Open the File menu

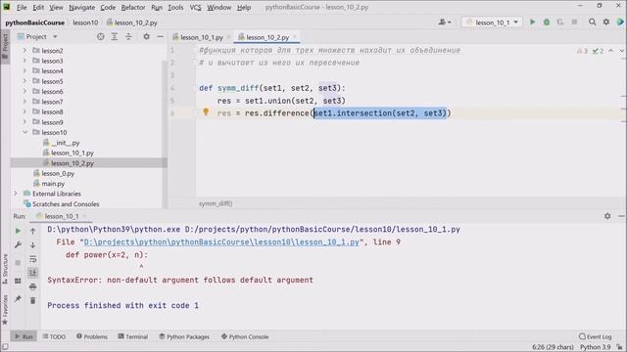point(22,7)
